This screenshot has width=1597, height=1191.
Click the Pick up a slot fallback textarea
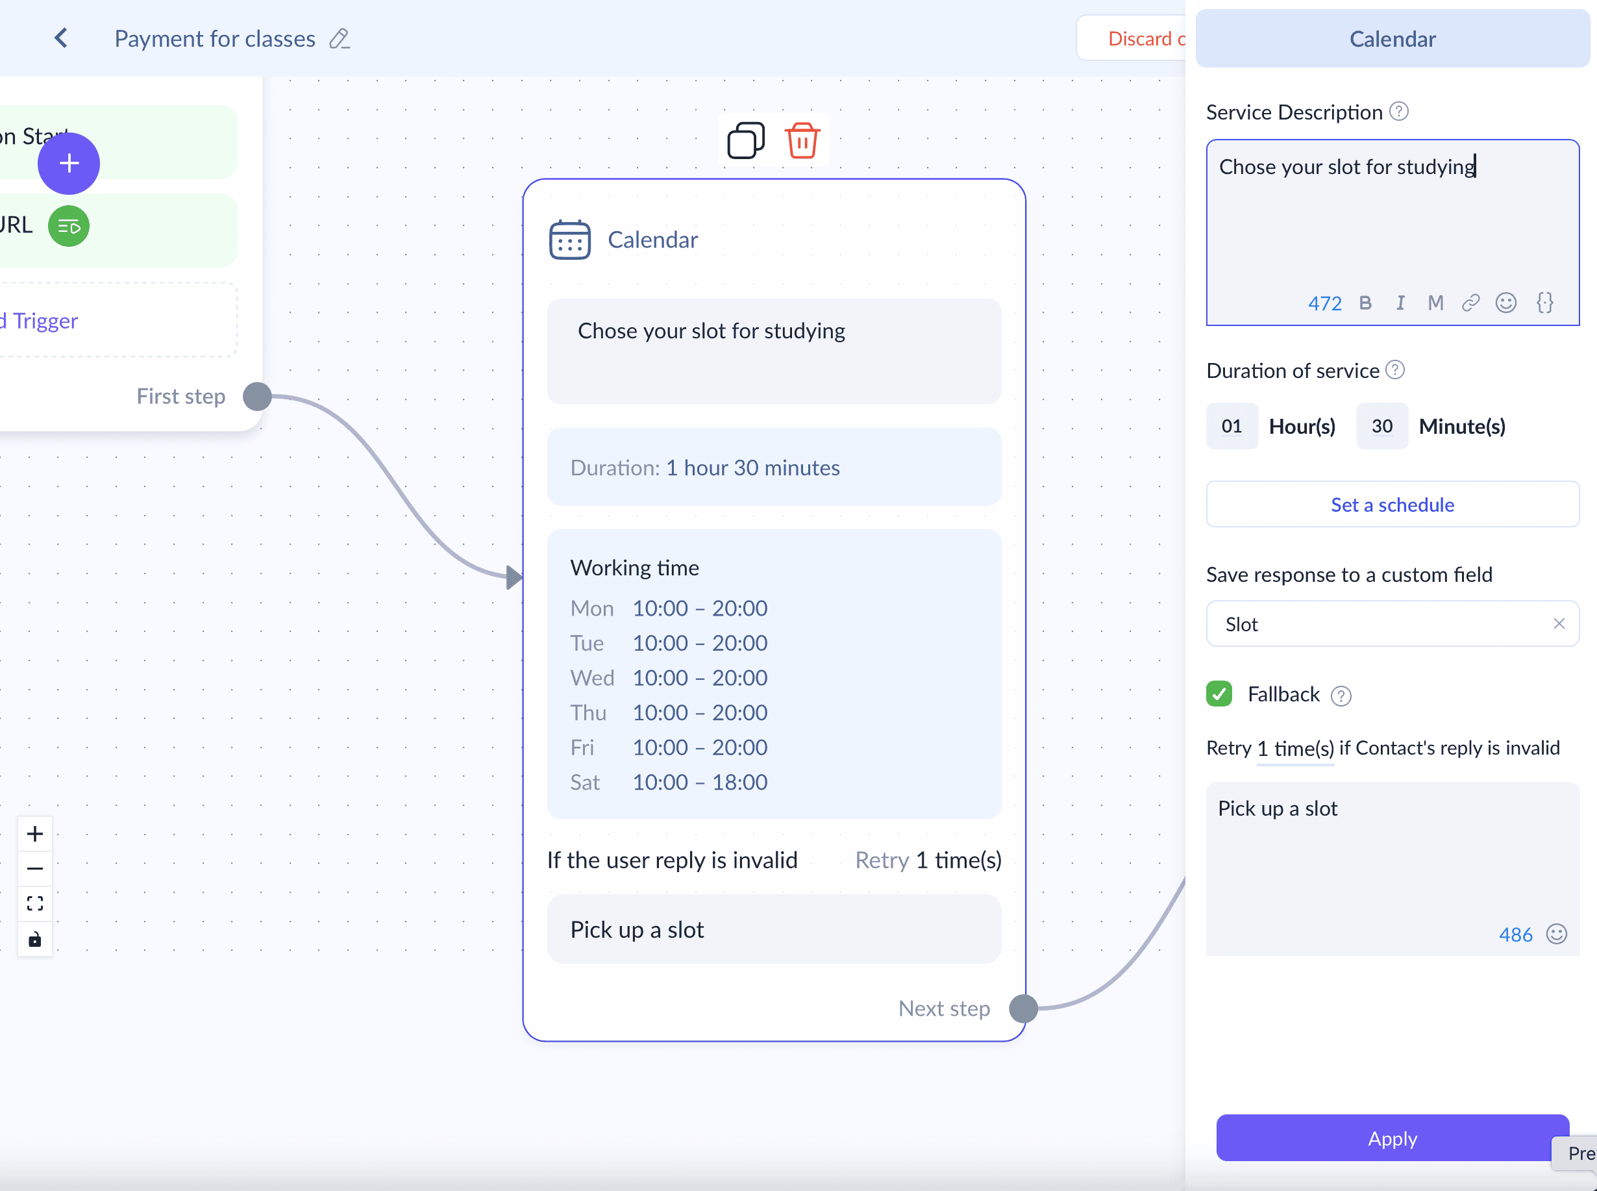click(x=1393, y=869)
